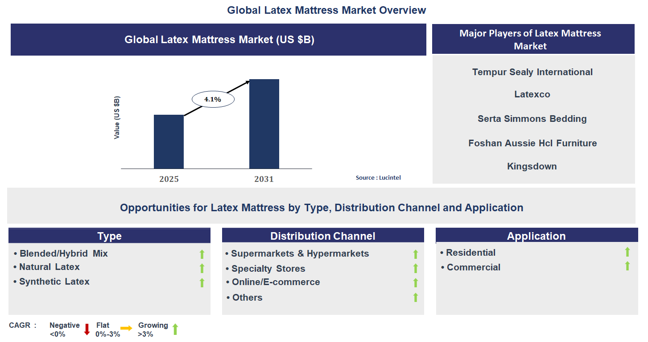Image resolution: width=648 pixels, height=342 pixels.
Task: Open the Source Lucintel link
Action: [378, 177]
